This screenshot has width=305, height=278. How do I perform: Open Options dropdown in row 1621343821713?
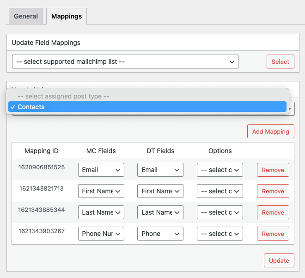point(220,191)
